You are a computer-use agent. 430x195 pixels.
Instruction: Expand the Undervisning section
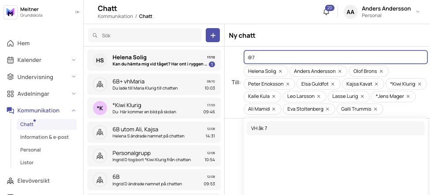pos(41,77)
